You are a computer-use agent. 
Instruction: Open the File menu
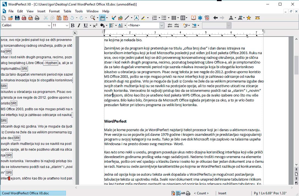(x=11, y=11)
